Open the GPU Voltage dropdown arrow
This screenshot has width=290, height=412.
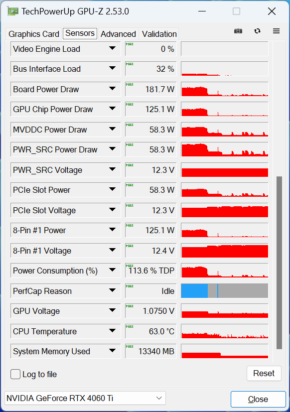click(112, 310)
